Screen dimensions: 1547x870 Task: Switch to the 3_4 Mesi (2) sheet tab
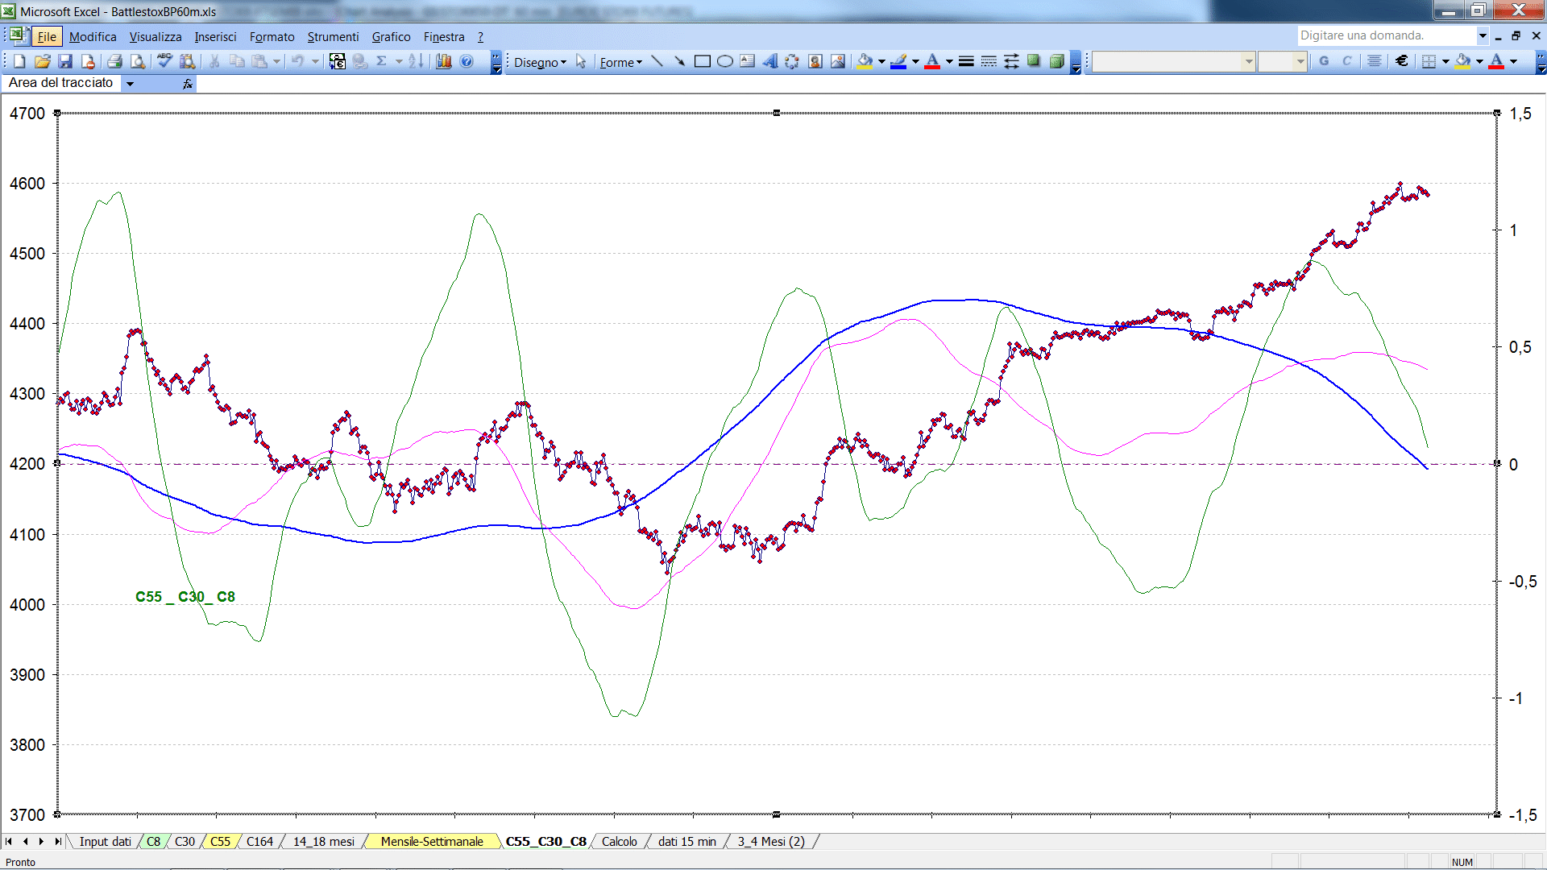771,842
